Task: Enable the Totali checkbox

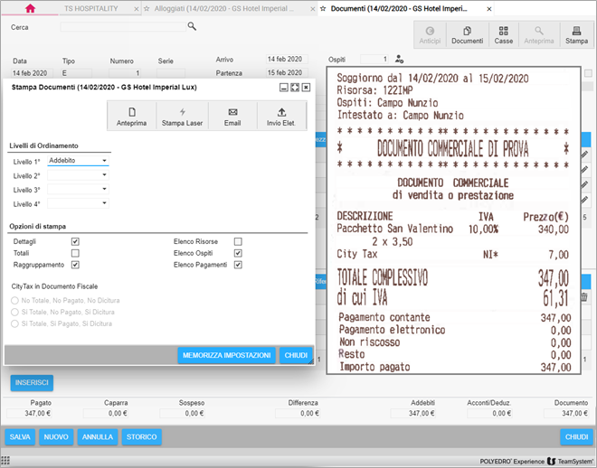Action: 75,253
